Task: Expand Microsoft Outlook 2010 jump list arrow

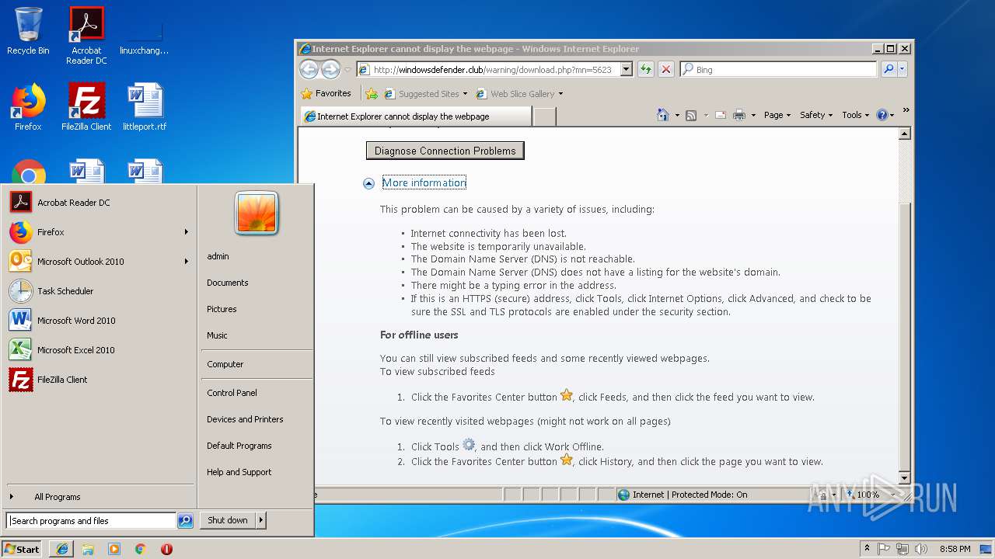Action: pyautogui.click(x=187, y=262)
